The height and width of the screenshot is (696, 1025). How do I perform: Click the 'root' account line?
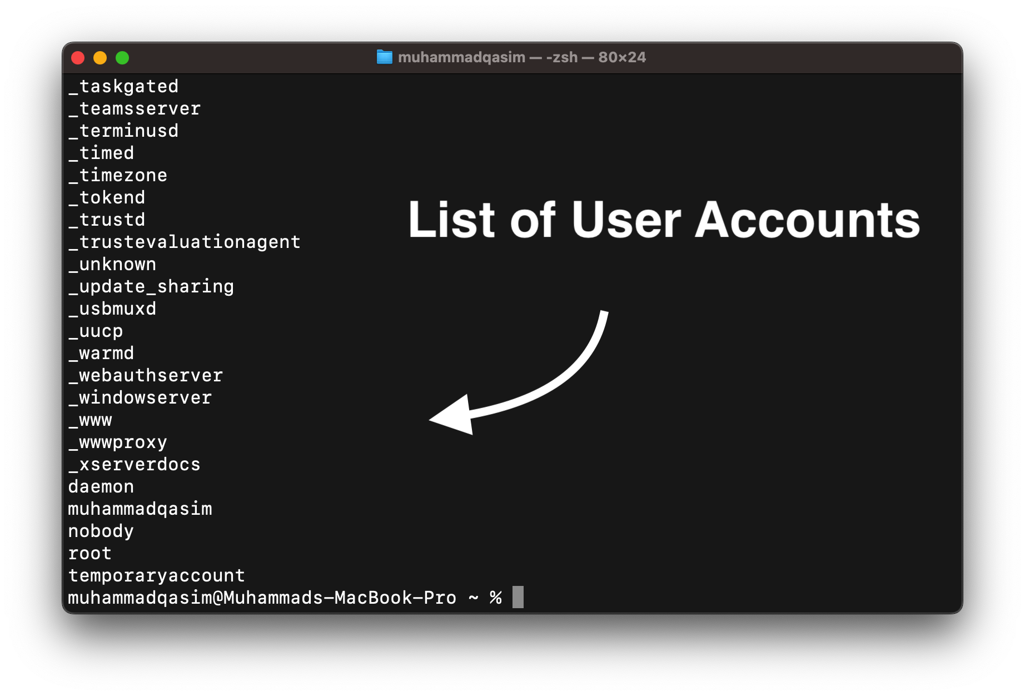tap(89, 553)
